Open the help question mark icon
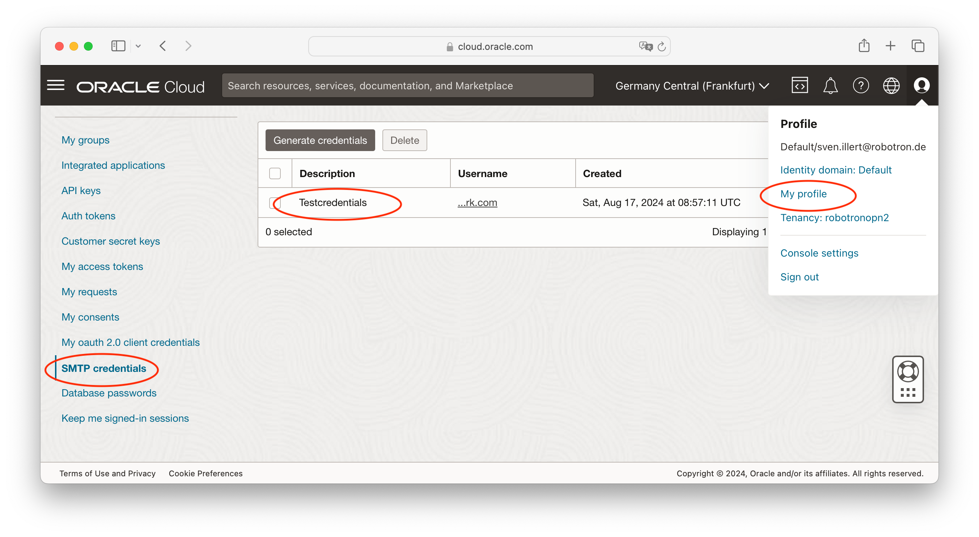 coord(860,85)
